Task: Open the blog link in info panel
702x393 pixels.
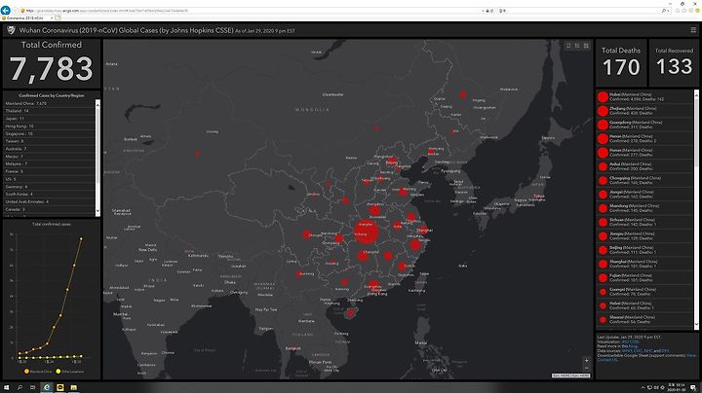Action: pyautogui.click(x=633, y=346)
